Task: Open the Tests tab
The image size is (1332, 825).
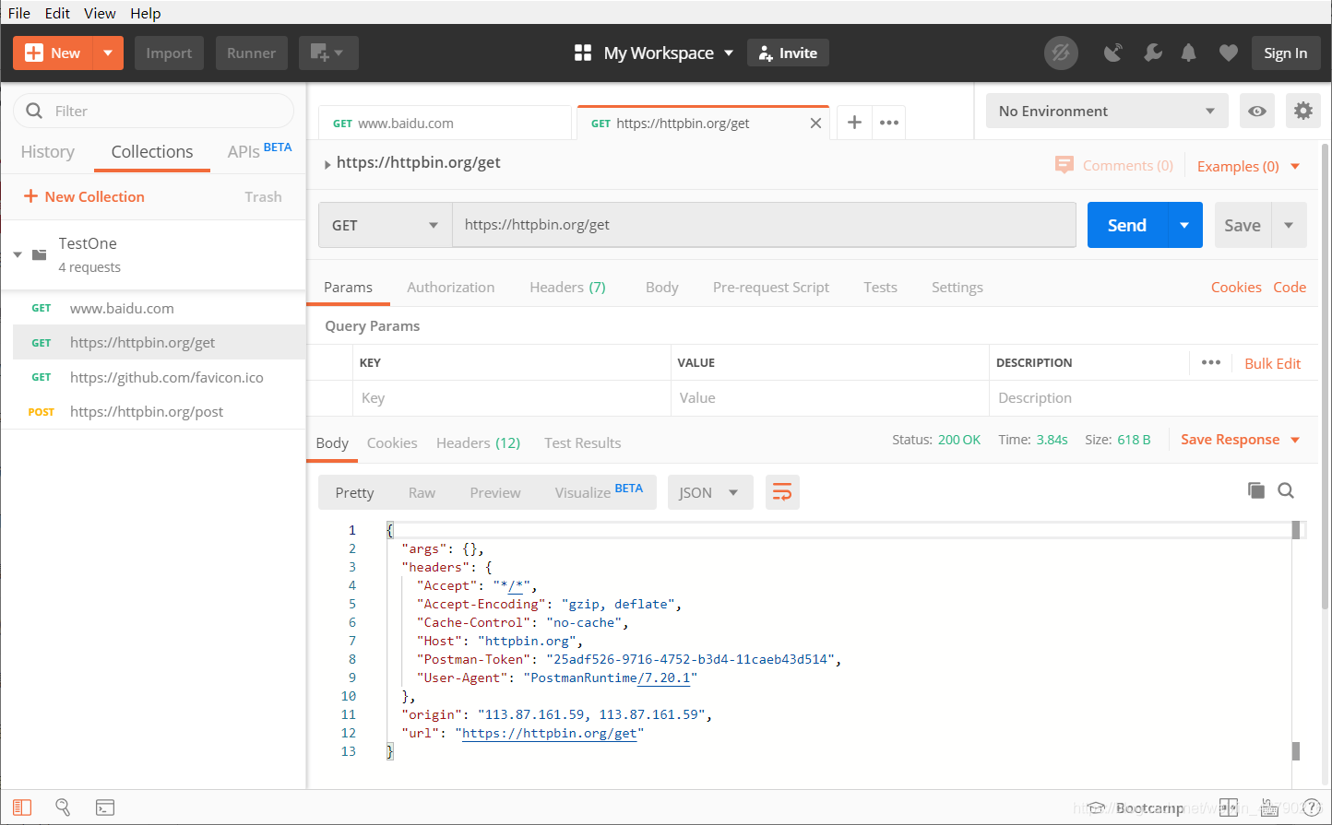Action: (x=881, y=288)
